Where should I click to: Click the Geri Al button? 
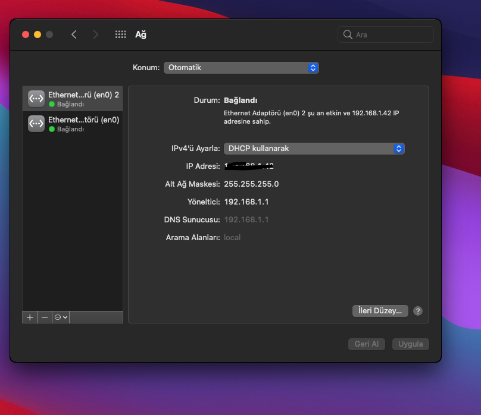pyautogui.click(x=367, y=344)
